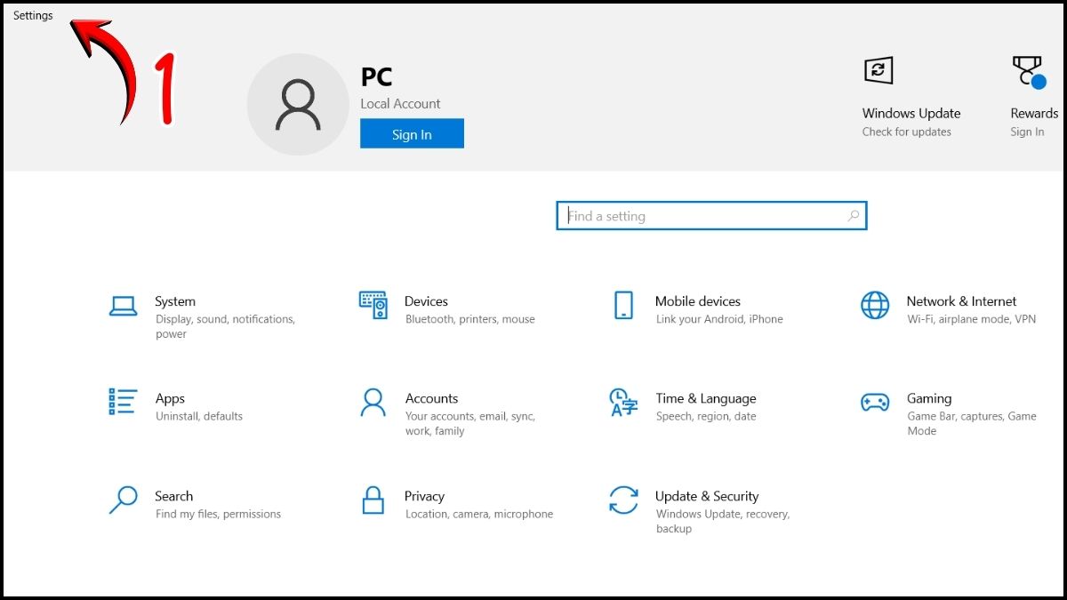Open System settings
Image resolution: width=1067 pixels, height=600 pixels.
(x=174, y=301)
